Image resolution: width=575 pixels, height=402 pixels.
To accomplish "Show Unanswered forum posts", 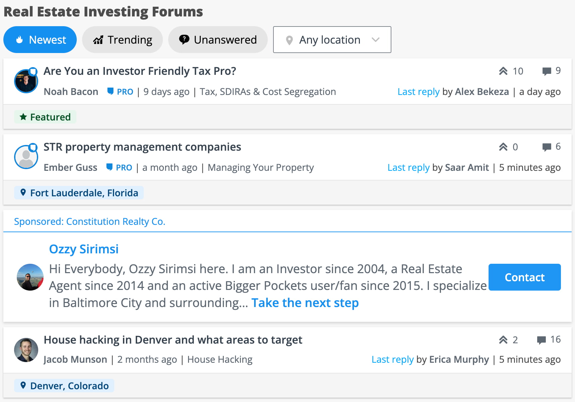I will [218, 40].
